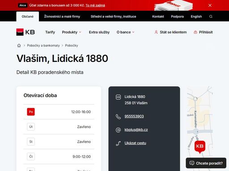Close the red promo banner

(x=210, y=5)
